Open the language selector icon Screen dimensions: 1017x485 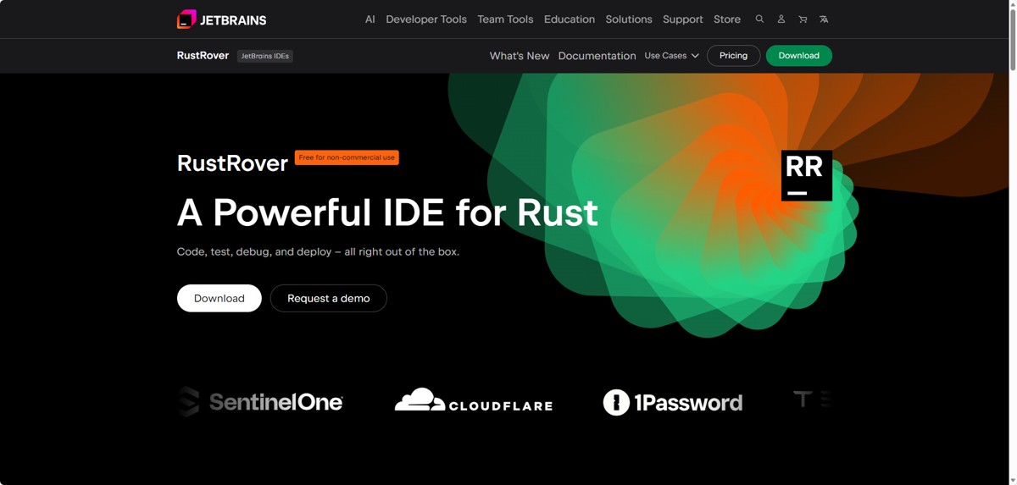[824, 19]
